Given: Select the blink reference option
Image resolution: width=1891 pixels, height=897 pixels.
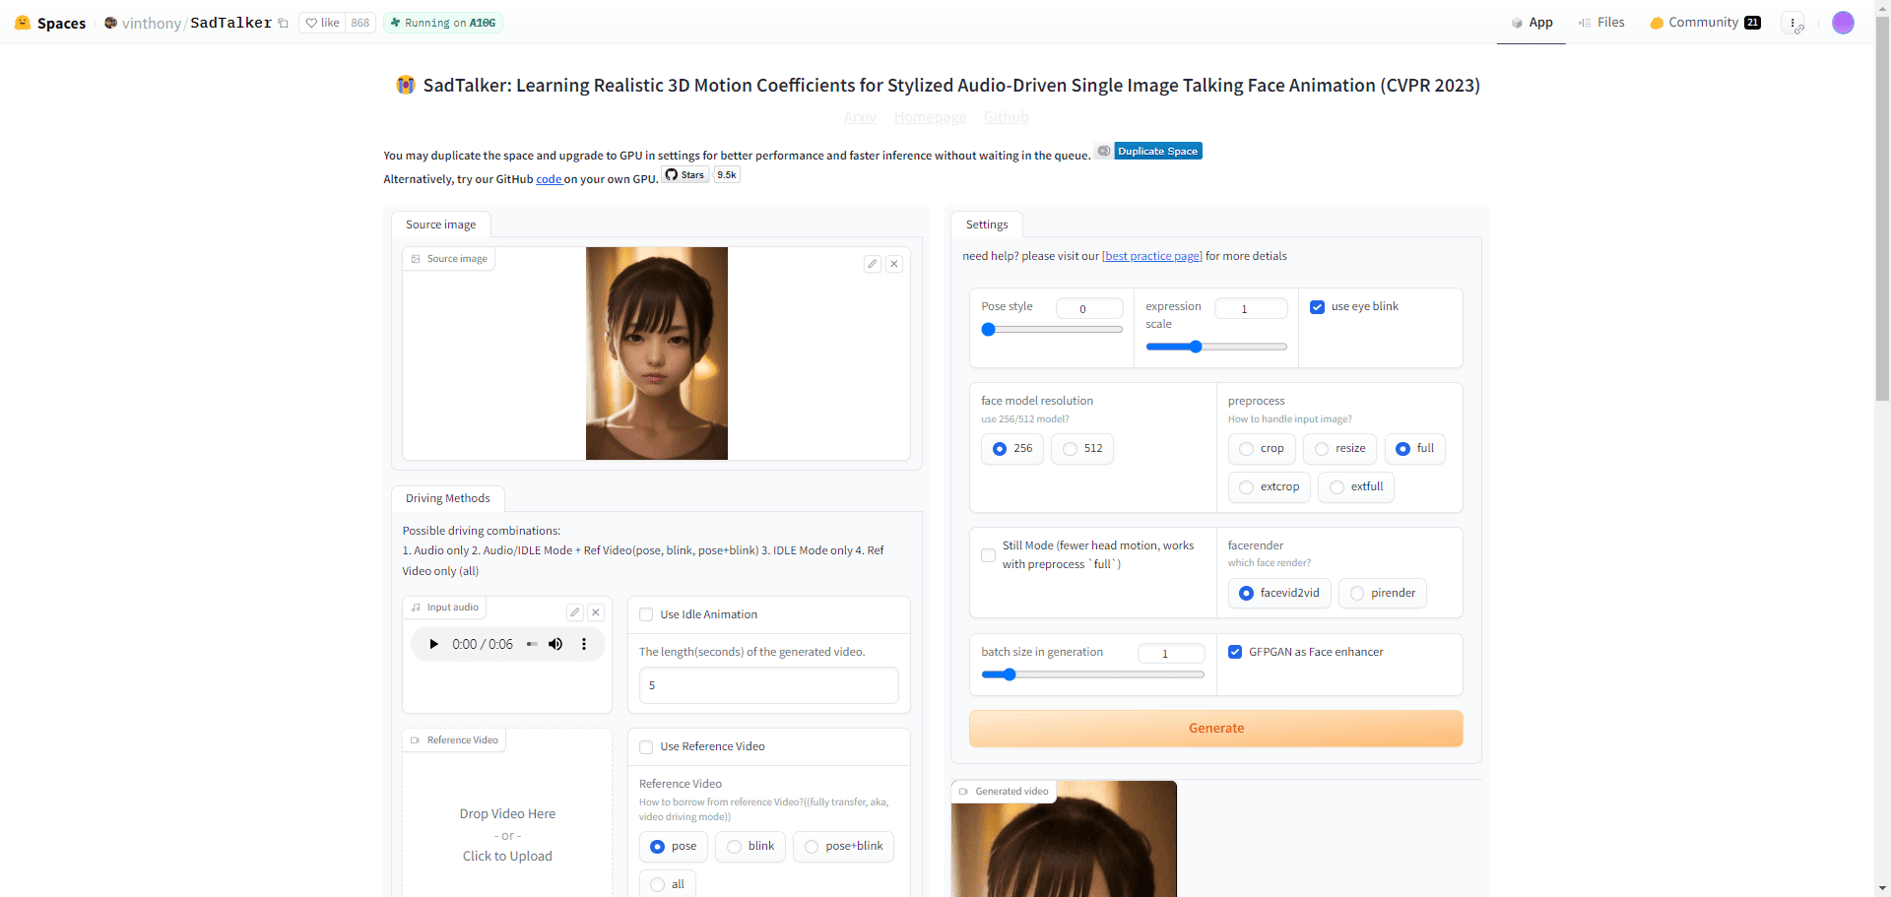Looking at the screenshot, I should 750,847.
